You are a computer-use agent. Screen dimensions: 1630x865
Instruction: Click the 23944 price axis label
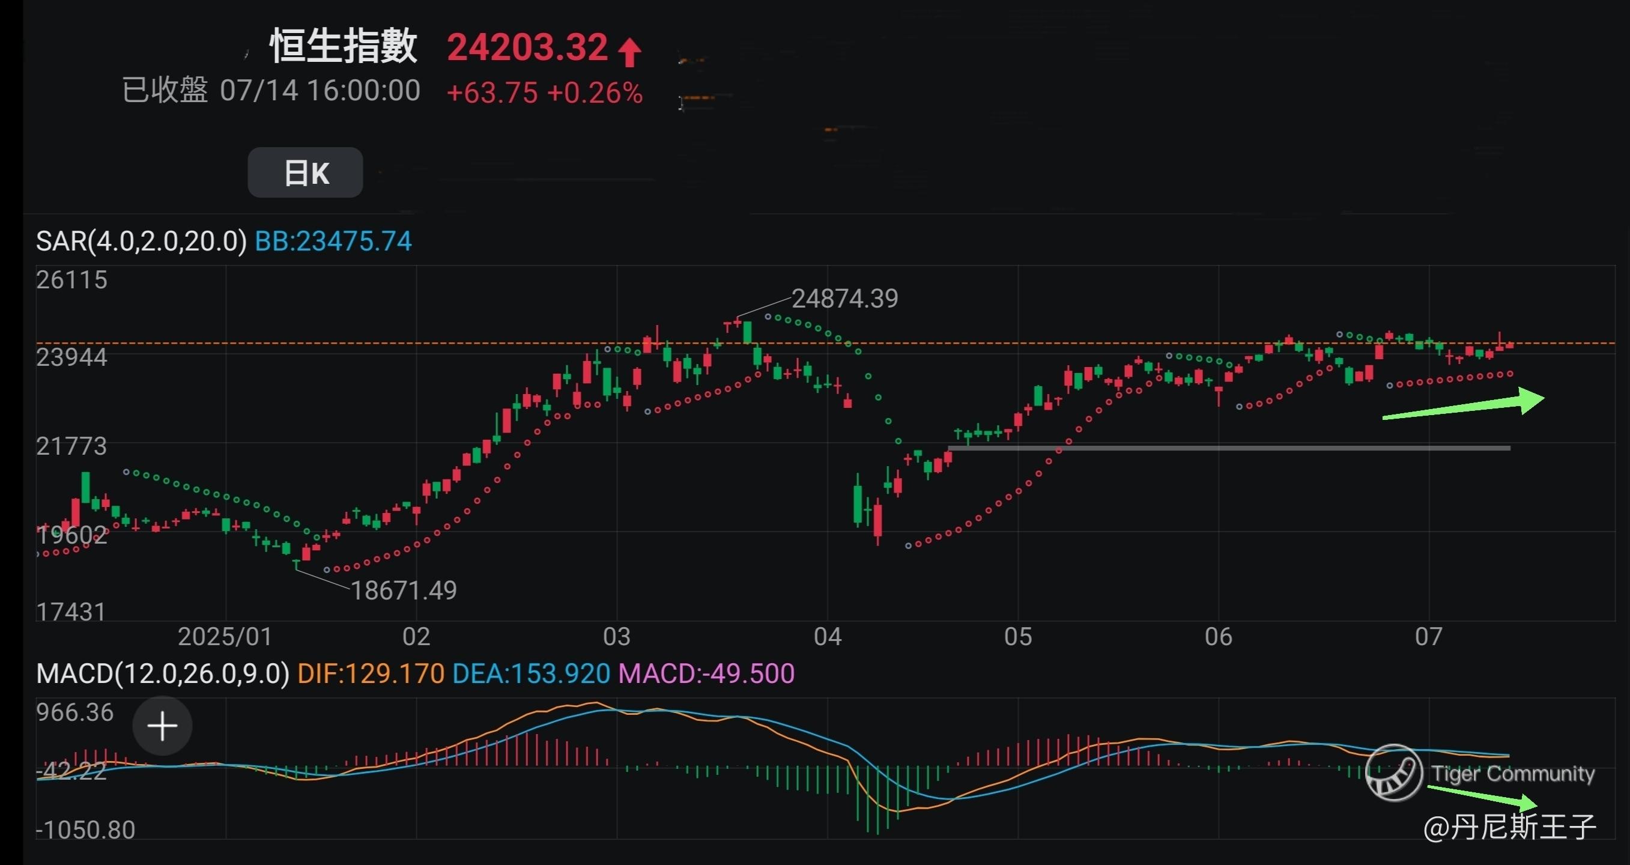71,357
